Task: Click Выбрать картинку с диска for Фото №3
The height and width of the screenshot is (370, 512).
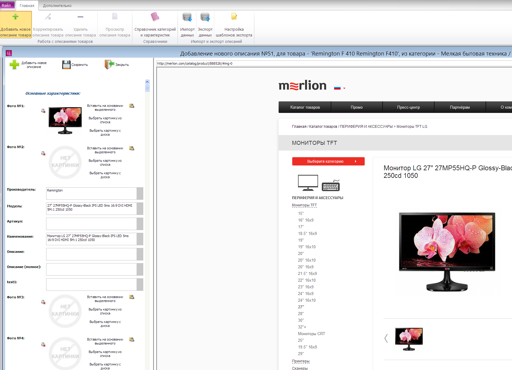Action: pyautogui.click(x=105, y=324)
